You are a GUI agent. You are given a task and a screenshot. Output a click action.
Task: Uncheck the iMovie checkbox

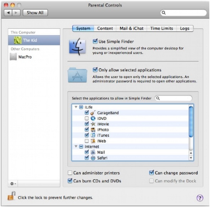tap(87, 124)
